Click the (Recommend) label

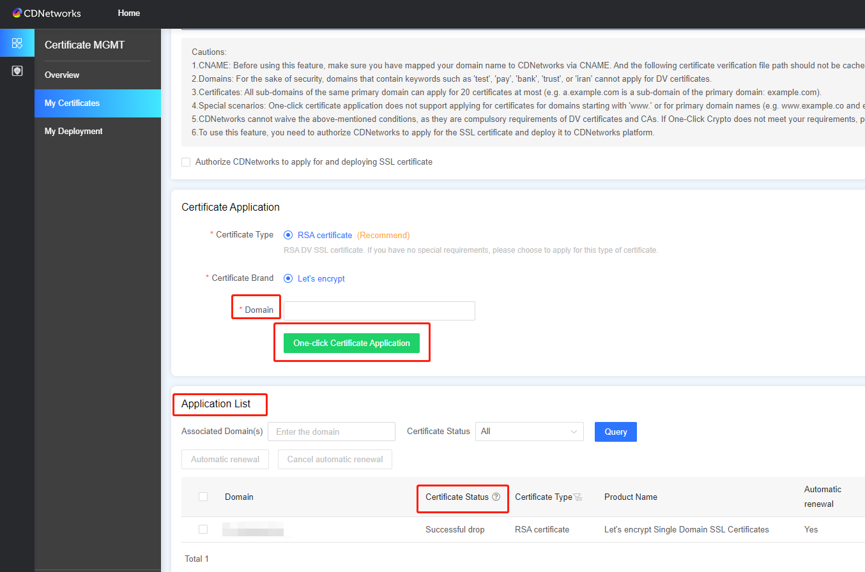[383, 235]
